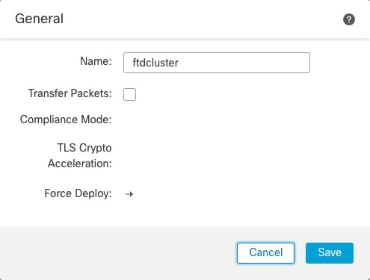Enable the Transfer Packets checkbox
Viewport: 370px width, 280px height.
[x=129, y=94]
